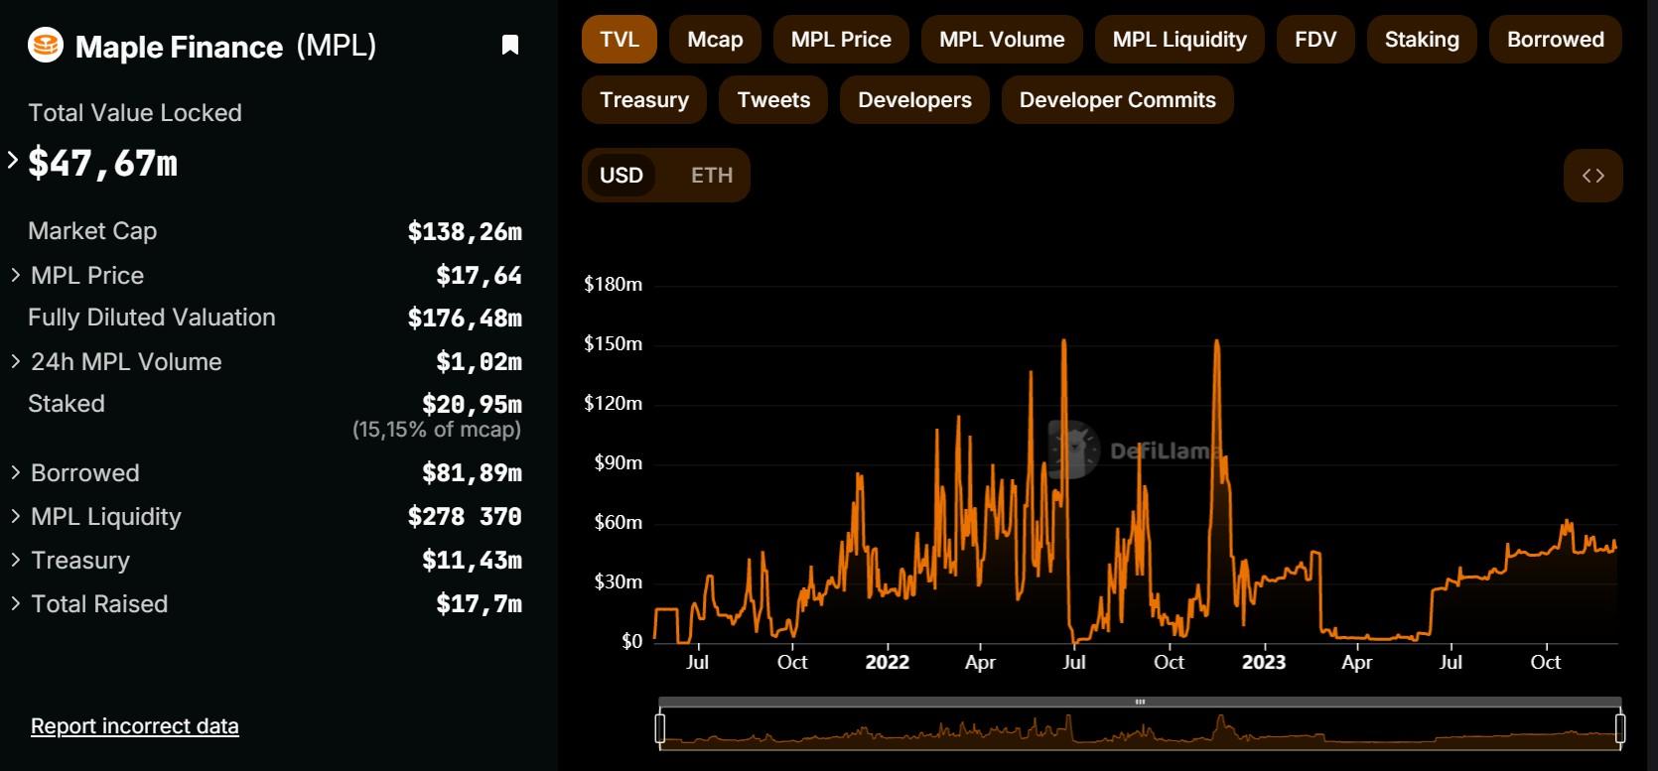1658x771 pixels.
Task: Click the Maple Finance (MPL) title
Action: tap(226, 47)
